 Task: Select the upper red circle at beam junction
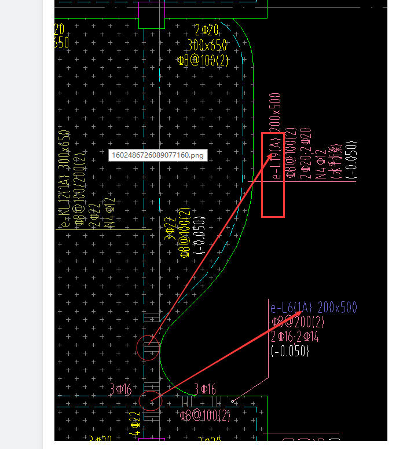pyautogui.click(x=148, y=348)
